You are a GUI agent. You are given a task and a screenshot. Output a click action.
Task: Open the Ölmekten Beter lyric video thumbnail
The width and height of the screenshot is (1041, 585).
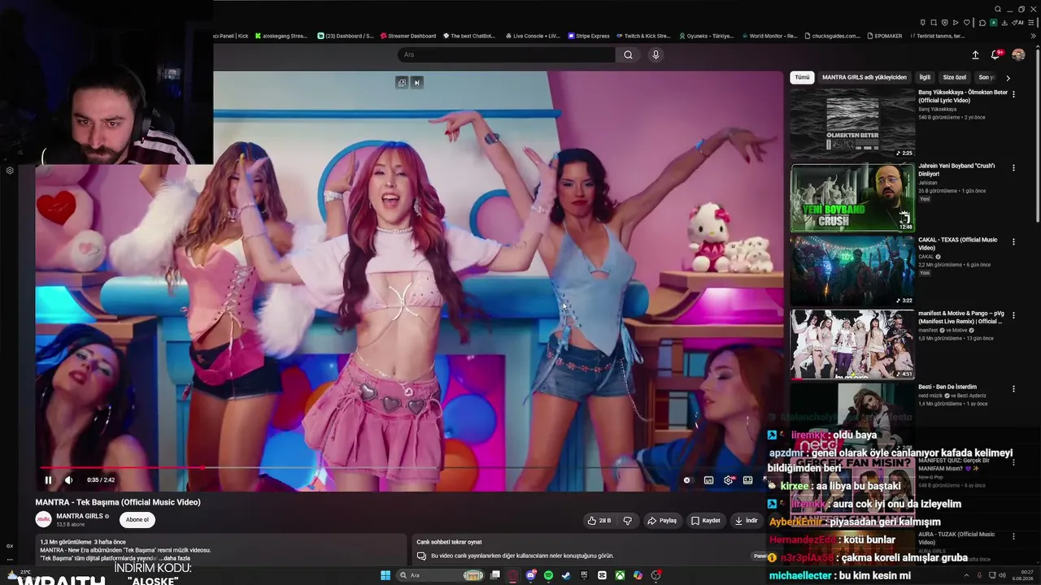[x=852, y=123]
